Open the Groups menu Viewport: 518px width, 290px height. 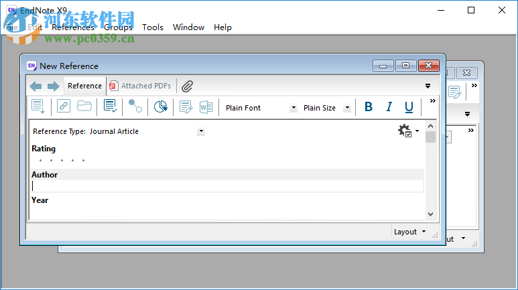click(118, 27)
